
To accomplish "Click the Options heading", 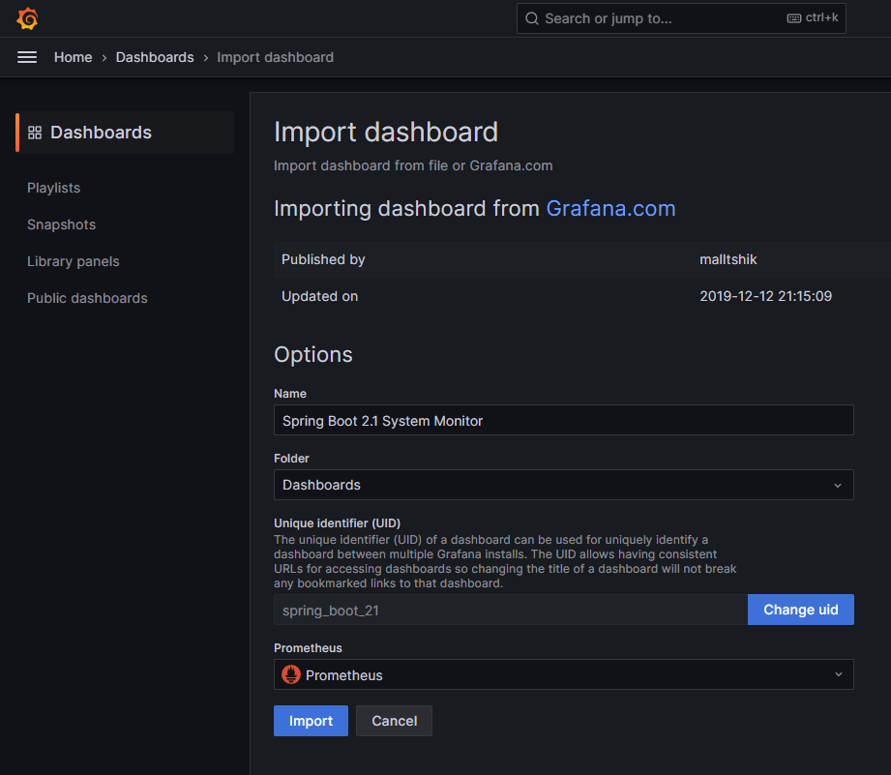I will pyautogui.click(x=313, y=354).
